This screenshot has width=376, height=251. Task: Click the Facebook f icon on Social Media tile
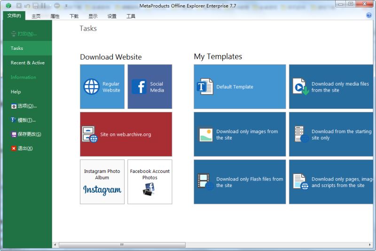pos(139,86)
